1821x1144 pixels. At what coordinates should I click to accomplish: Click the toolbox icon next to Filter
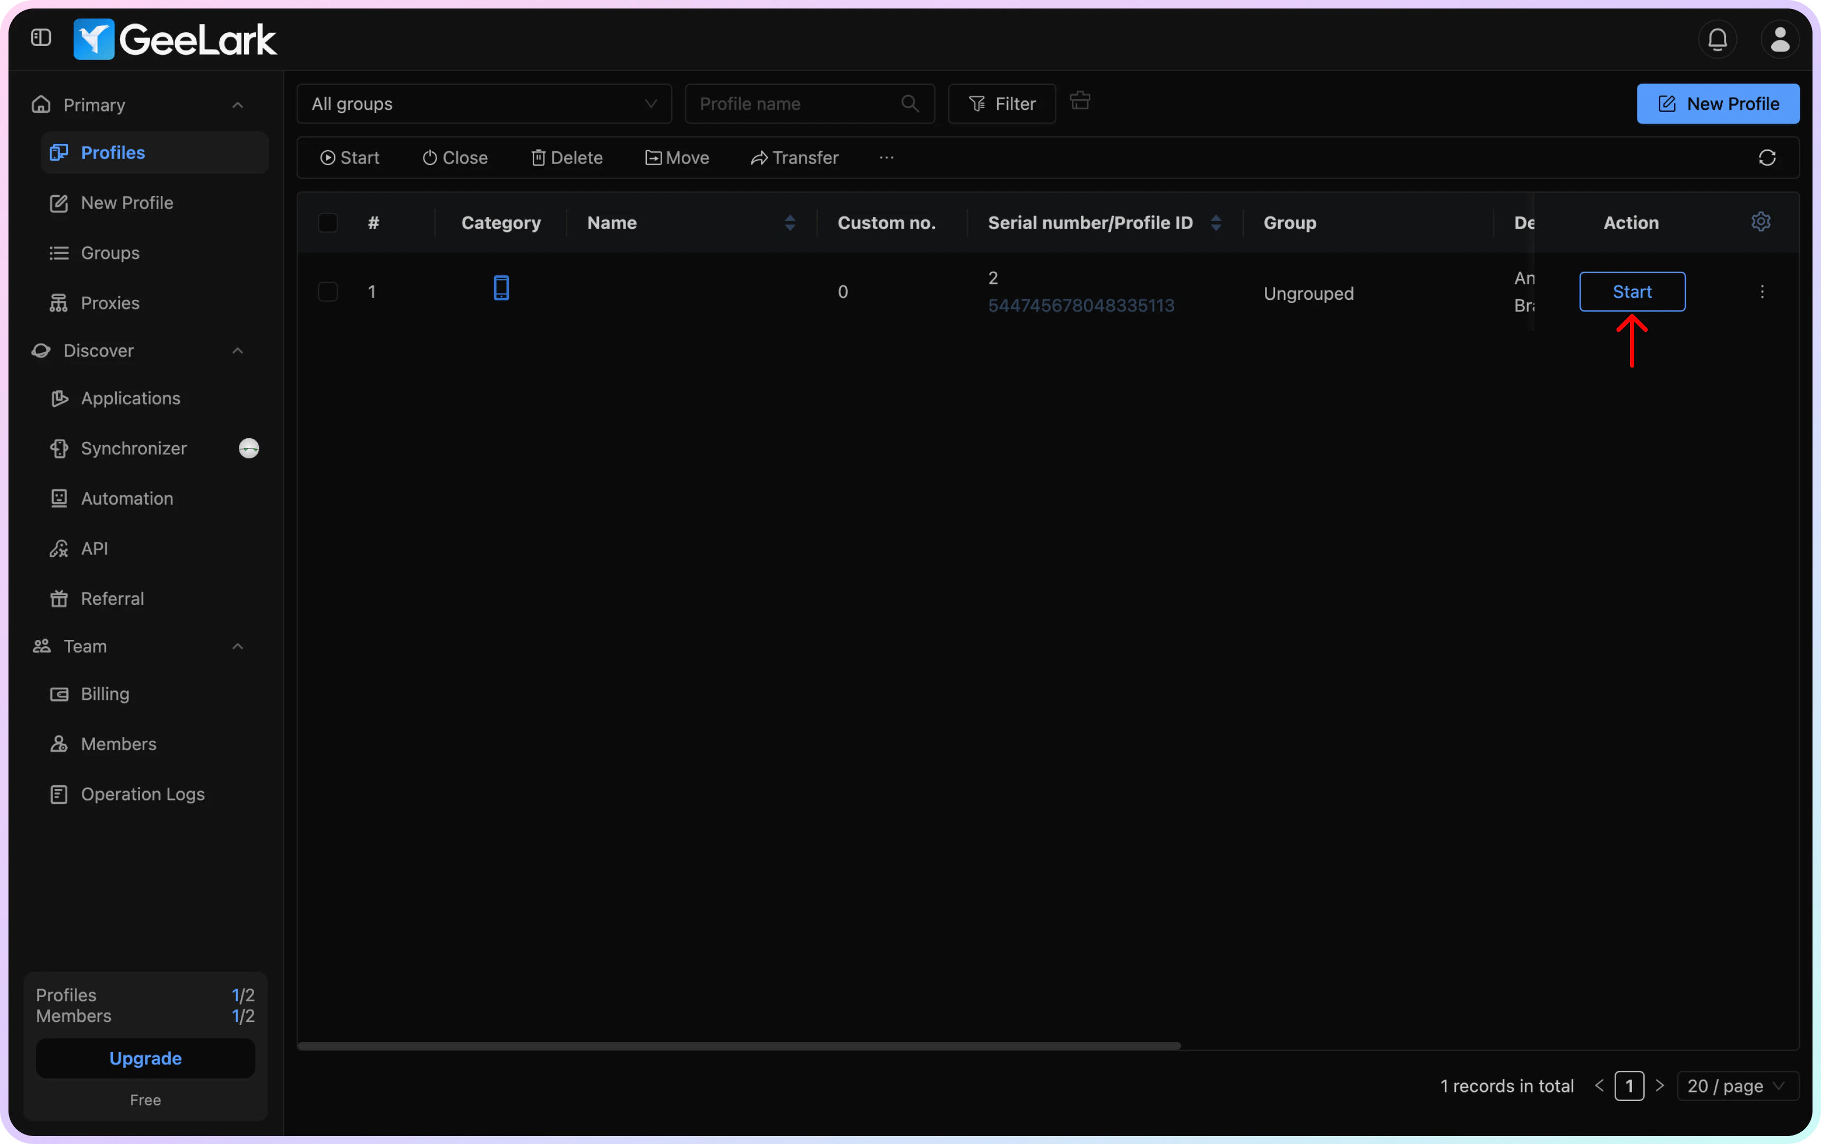1080,101
